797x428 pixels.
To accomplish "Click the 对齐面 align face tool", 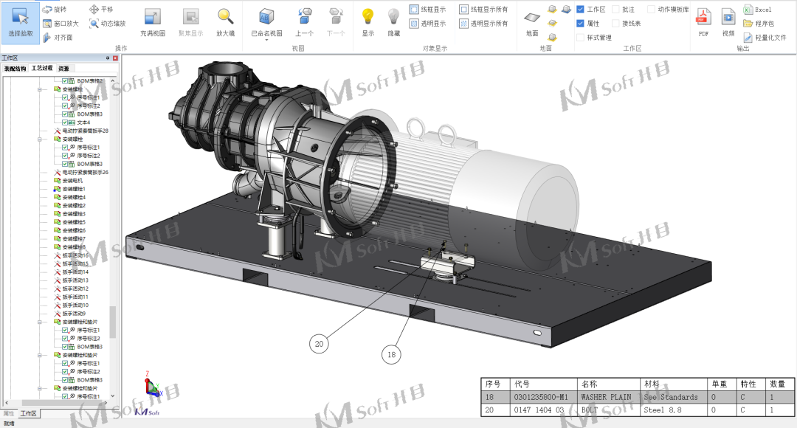I will (x=58, y=38).
